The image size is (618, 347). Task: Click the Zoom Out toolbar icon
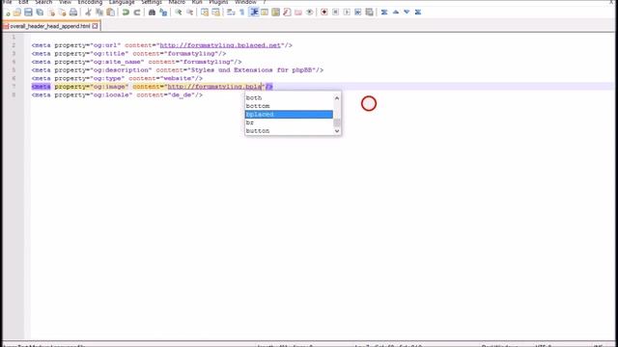click(x=189, y=13)
